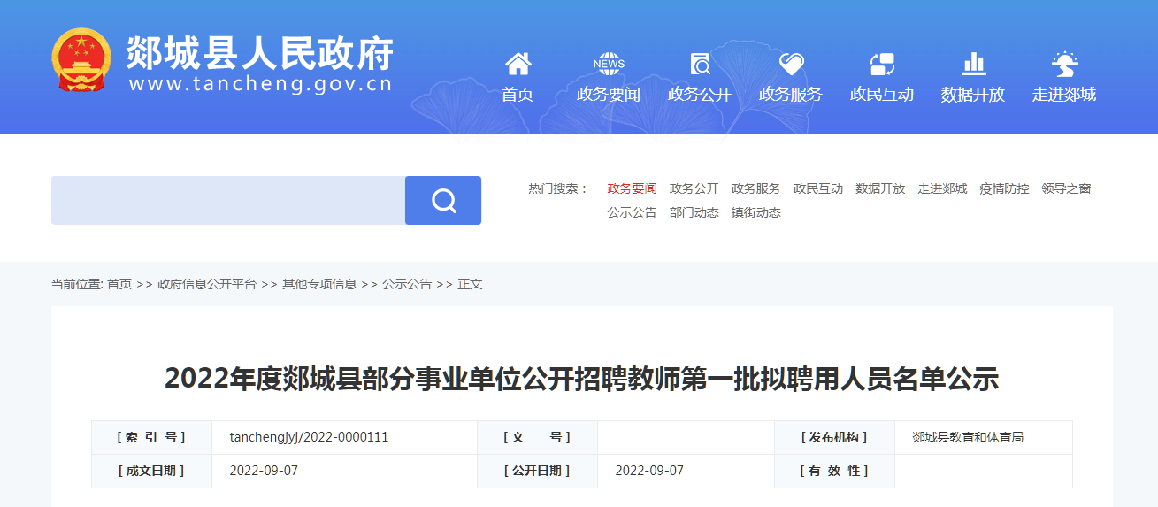Open 首页 in the top navigation
This screenshot has height=507, width=1158.
tap(518, 94)
